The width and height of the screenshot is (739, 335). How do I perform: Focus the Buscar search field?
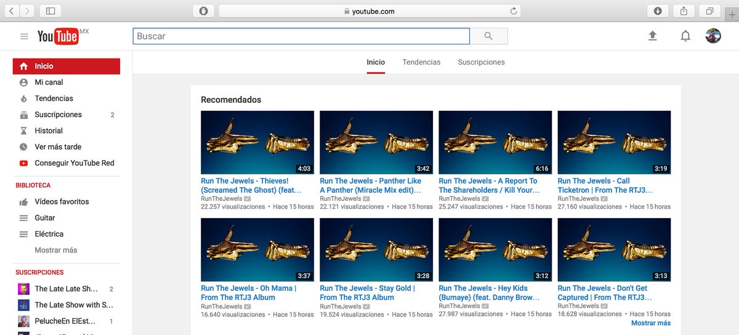point(301,36)
